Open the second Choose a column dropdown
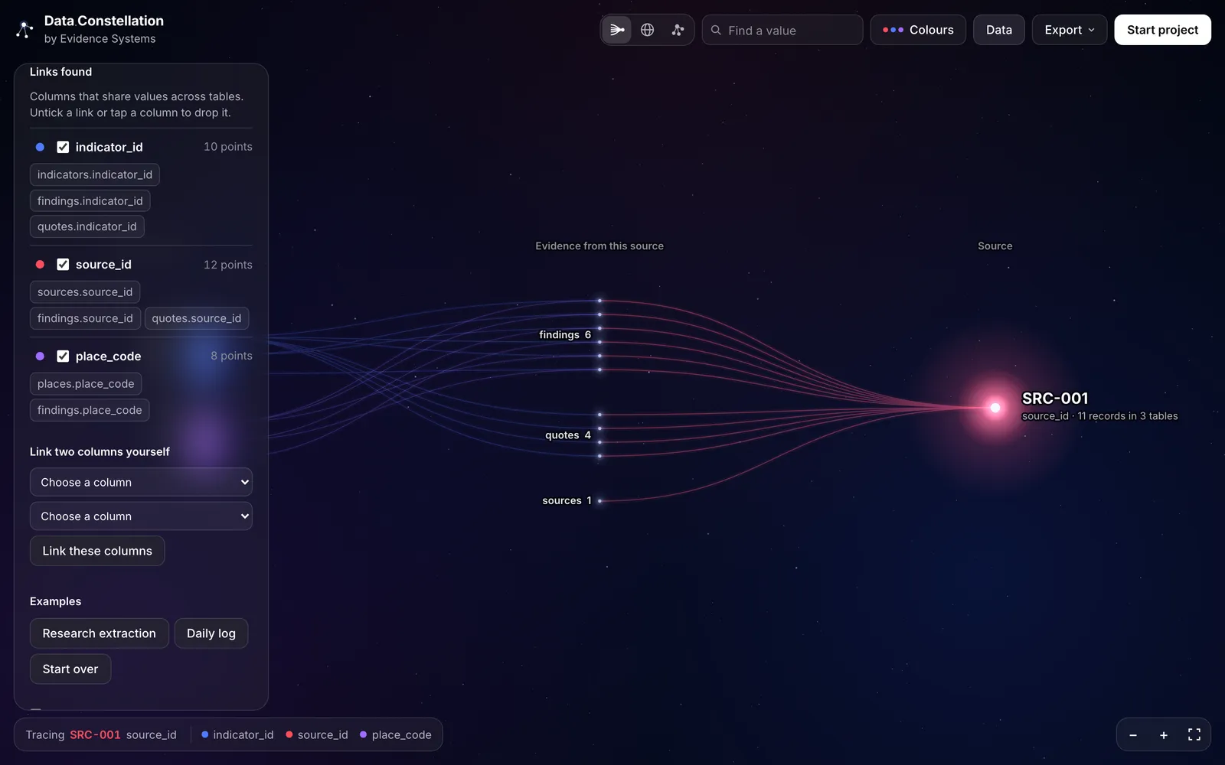 point(141,516)
